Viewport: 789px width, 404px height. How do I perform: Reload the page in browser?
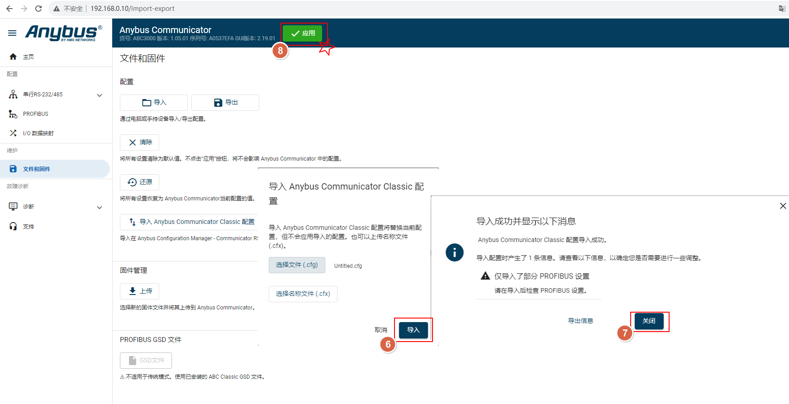click(x=38, y=9)
